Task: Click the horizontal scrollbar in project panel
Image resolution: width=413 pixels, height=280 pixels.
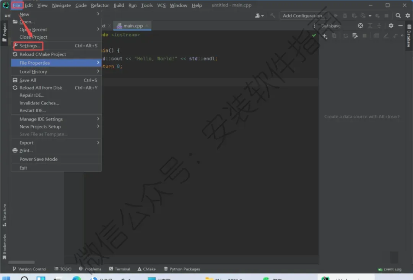Action: pos(21,262)
